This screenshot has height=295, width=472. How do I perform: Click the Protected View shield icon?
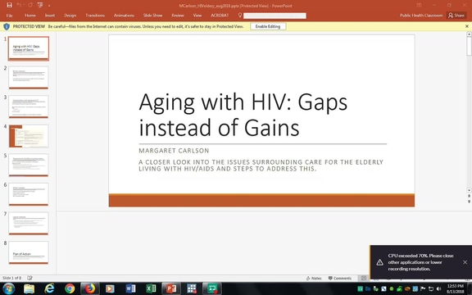click(x=7, y=26)
